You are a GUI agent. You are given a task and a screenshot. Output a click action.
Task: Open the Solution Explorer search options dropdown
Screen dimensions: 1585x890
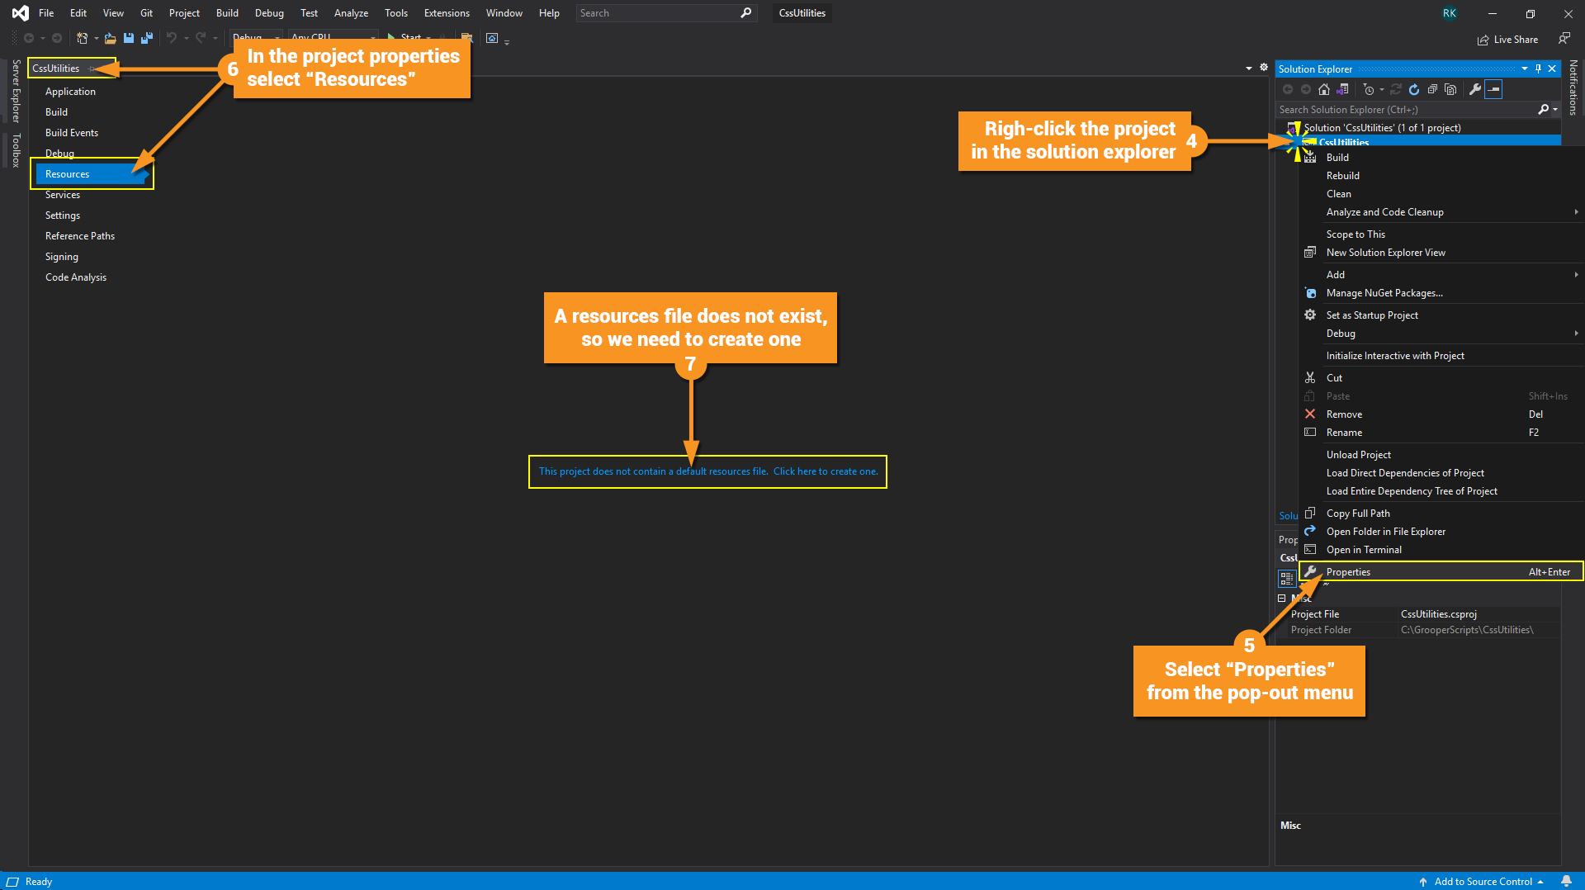click(x=1555, y=109)
